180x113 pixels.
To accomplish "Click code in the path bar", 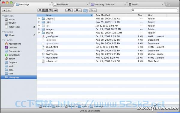I will pos(83,106).
